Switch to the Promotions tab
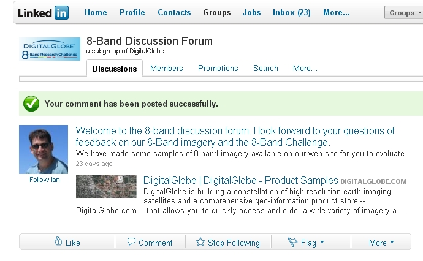This screenshot has width=423, height=261. 218,69
